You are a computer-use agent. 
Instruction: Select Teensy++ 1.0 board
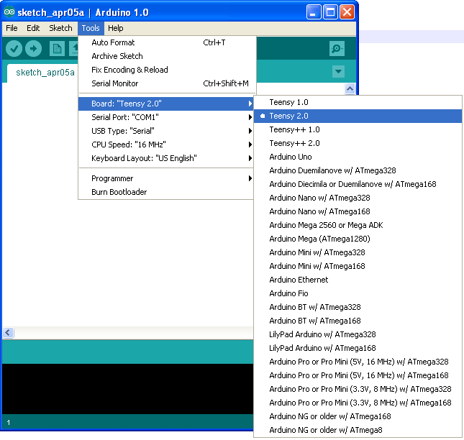358,129
